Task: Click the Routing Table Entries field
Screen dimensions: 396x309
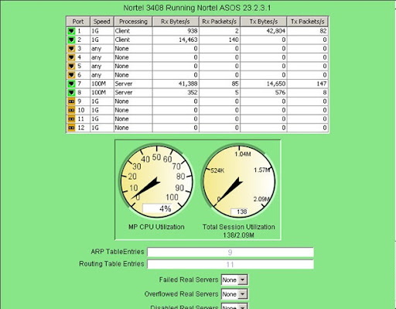Action: [x=230, y=264]
